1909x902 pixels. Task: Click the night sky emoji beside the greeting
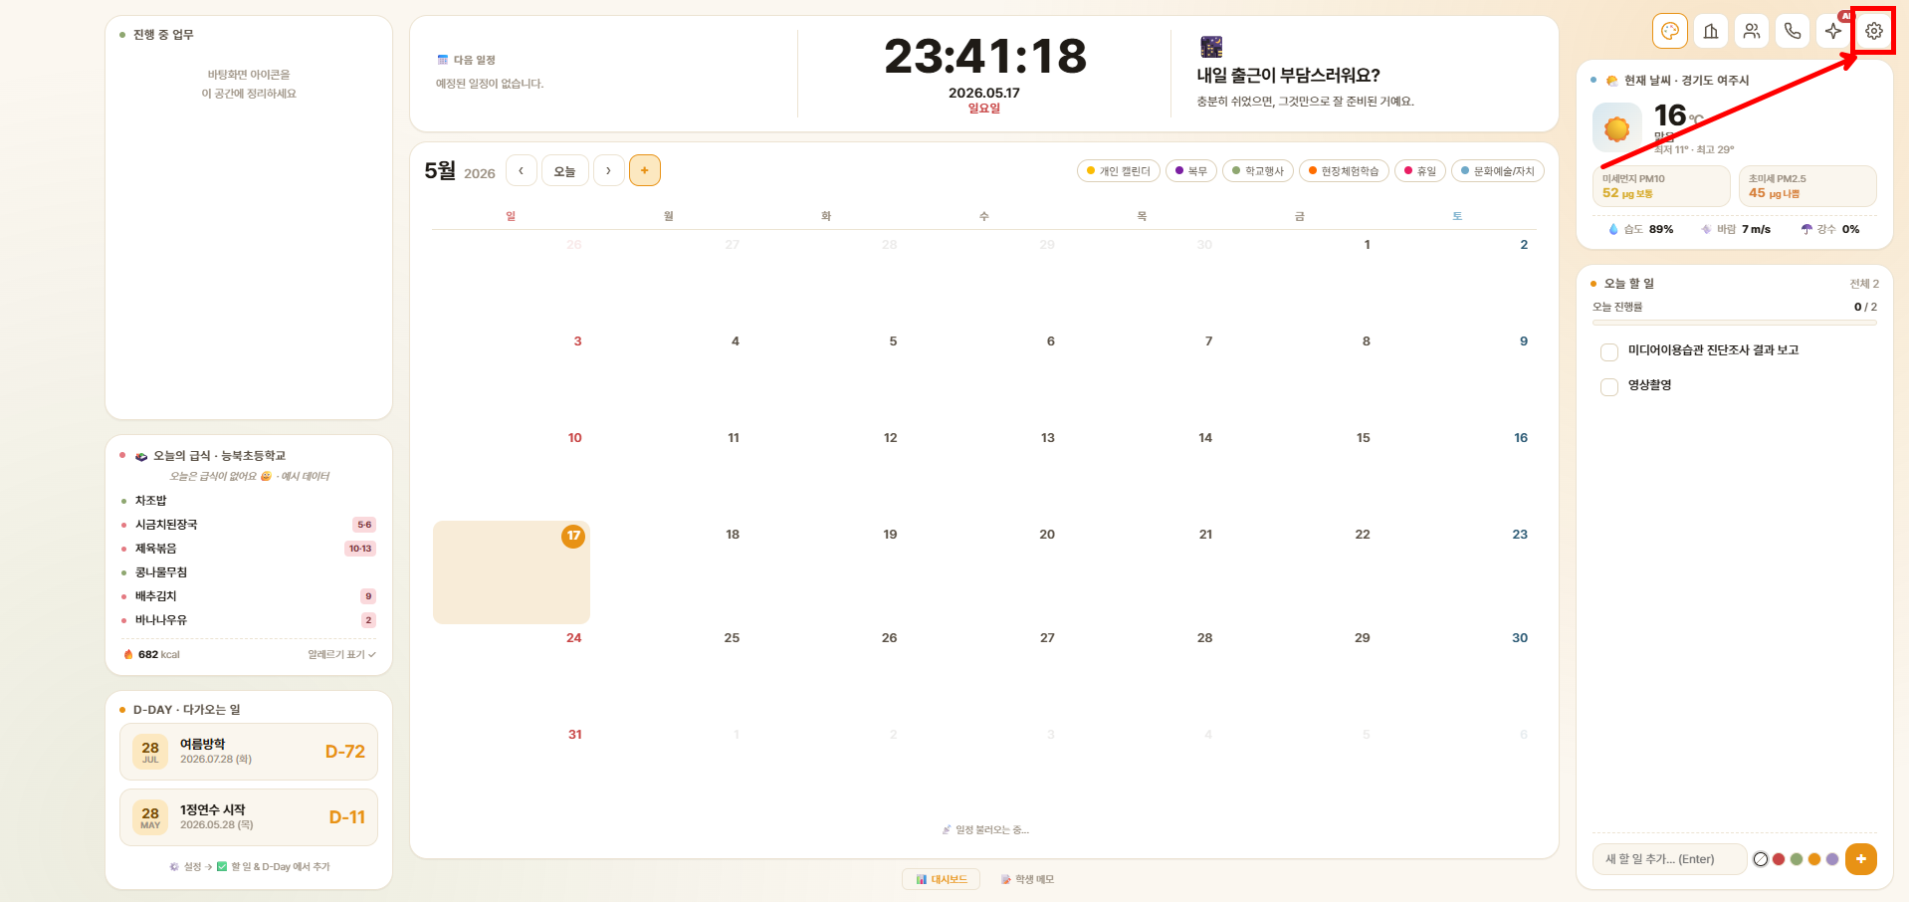1211,47
